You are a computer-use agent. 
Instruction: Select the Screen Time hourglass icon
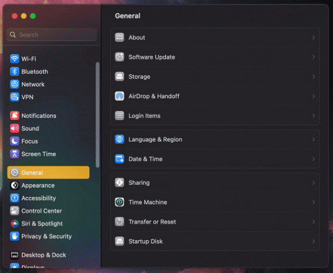click(x=15, y=154)
